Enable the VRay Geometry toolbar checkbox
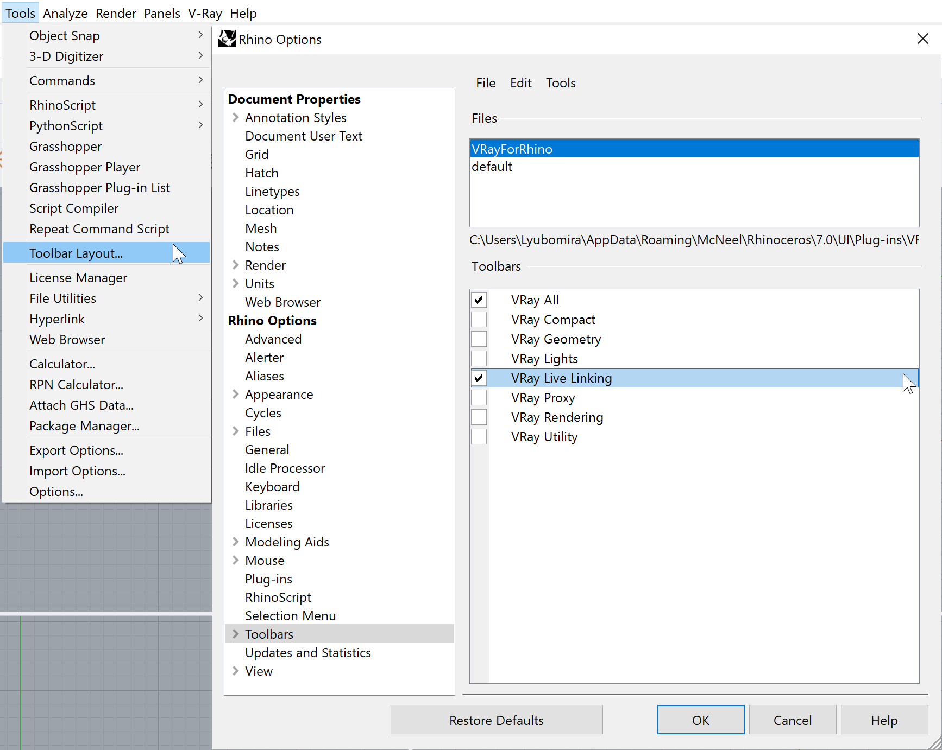Viewport: 942px width, 750px height. pyautogui.click(x=479, y=339)
